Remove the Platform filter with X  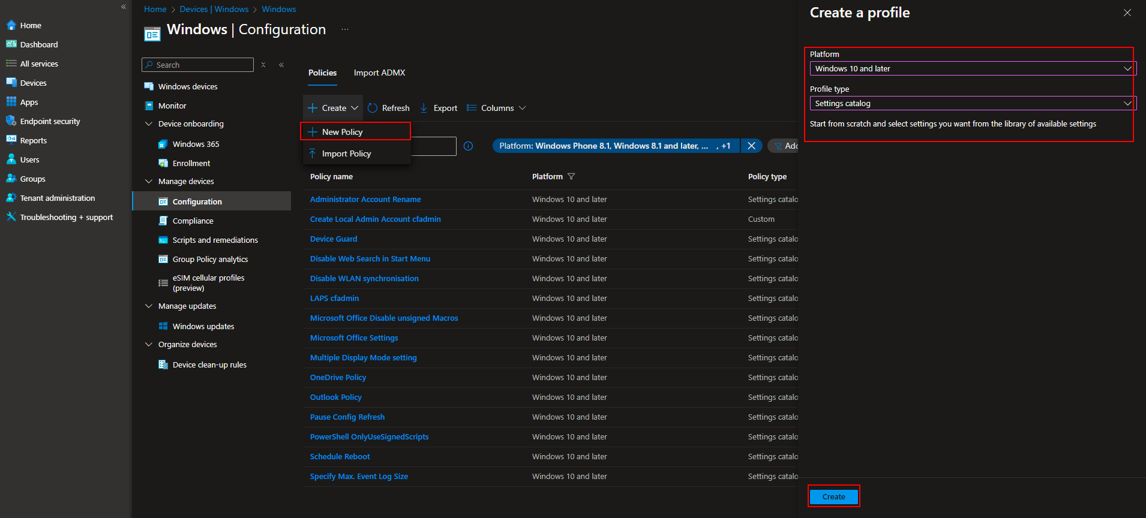[x=751, y=146]
